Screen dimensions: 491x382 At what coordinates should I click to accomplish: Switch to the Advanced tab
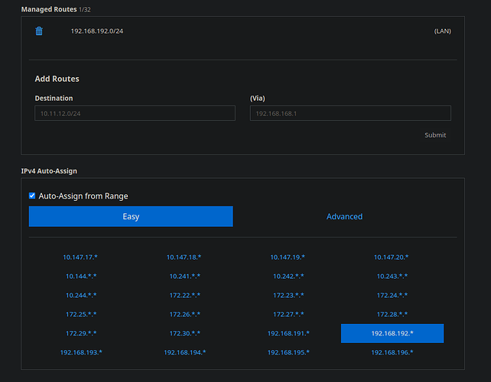[344, 217]
